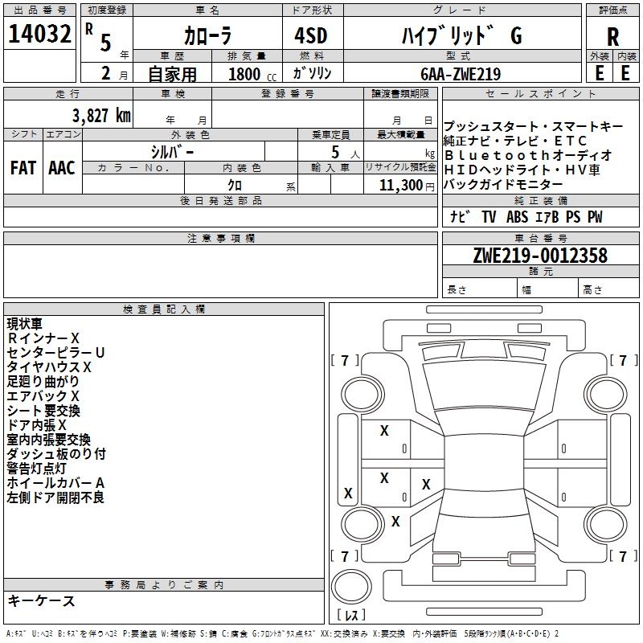The height and width of the screenshot is (643, 643).
Task: Click the rear-right wheel in diagram
Action: point(606,524)
